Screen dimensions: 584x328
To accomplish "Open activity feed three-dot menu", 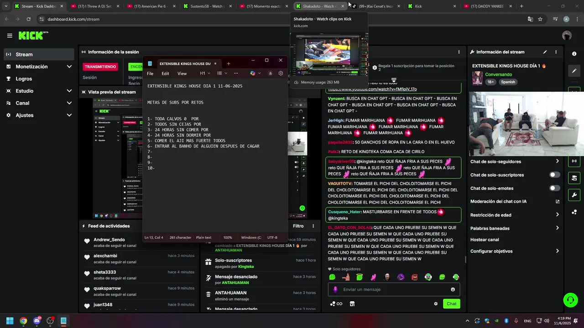I will point(313,226).
